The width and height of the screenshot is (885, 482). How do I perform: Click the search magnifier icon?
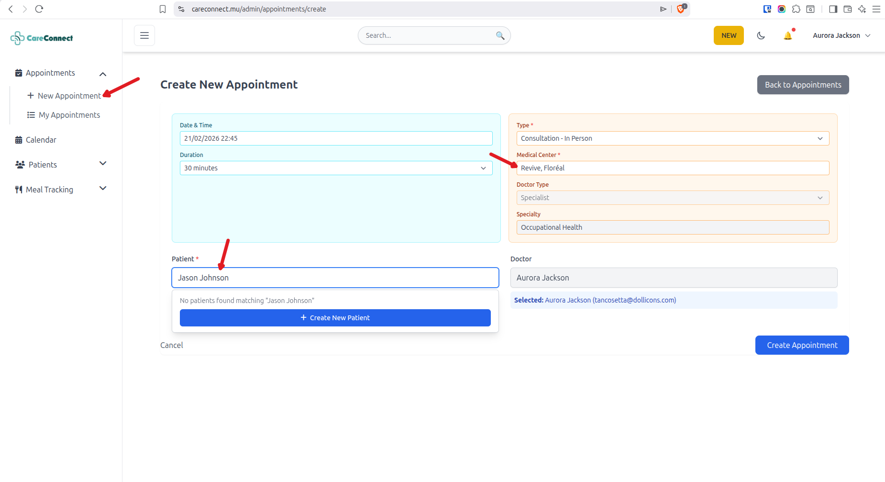click(x=500, y=35)
